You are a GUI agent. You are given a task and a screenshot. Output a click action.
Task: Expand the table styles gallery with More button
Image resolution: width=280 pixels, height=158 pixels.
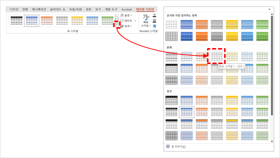117,25
